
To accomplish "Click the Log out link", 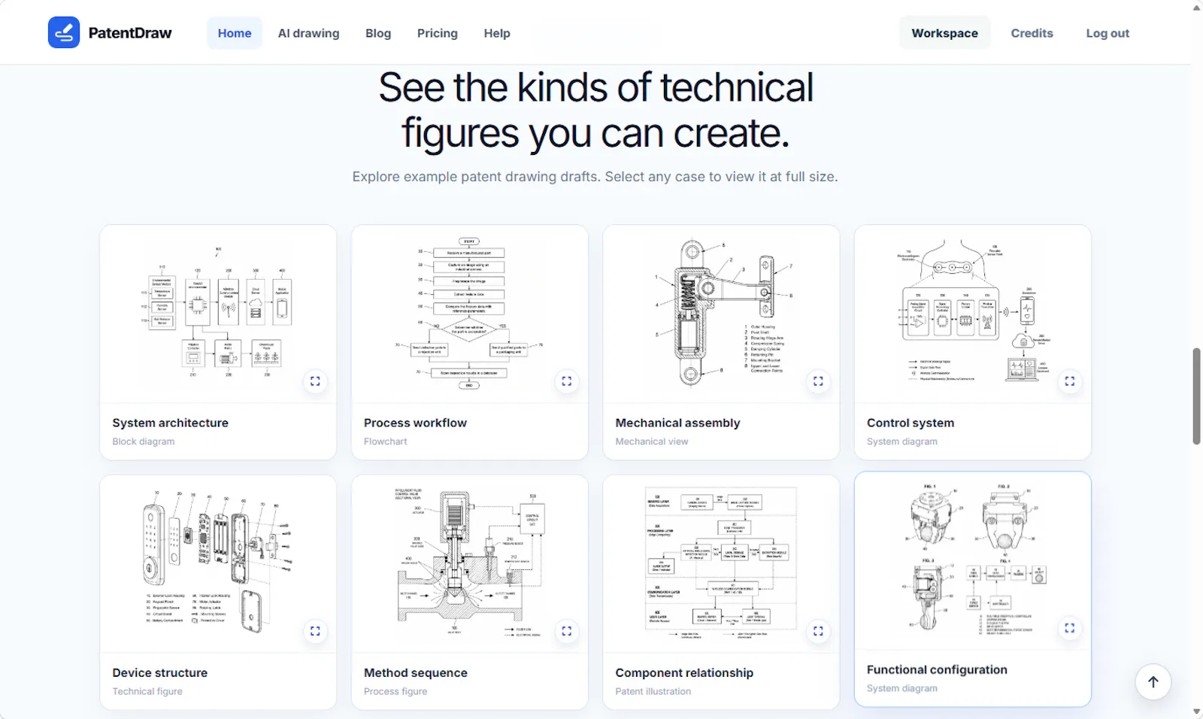I will tap(1108, 33).
